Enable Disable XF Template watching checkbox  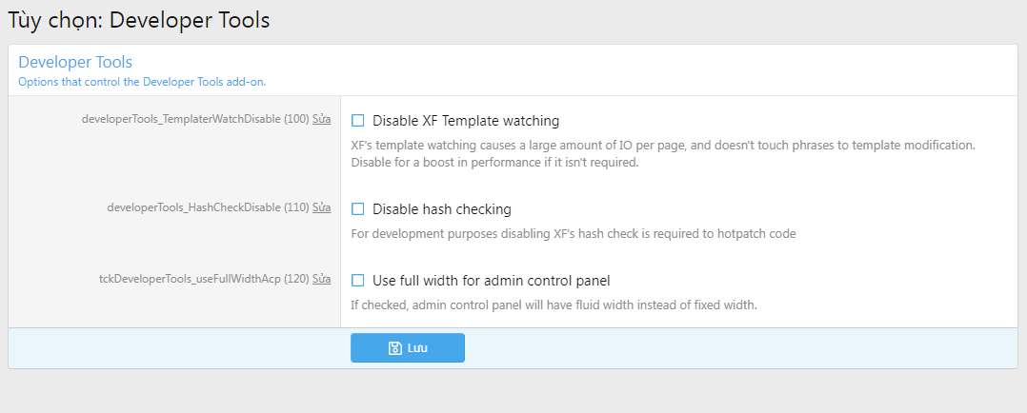click(x=358, y=121)
